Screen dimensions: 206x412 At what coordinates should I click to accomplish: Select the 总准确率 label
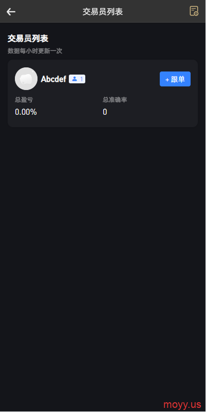point(115,100)
